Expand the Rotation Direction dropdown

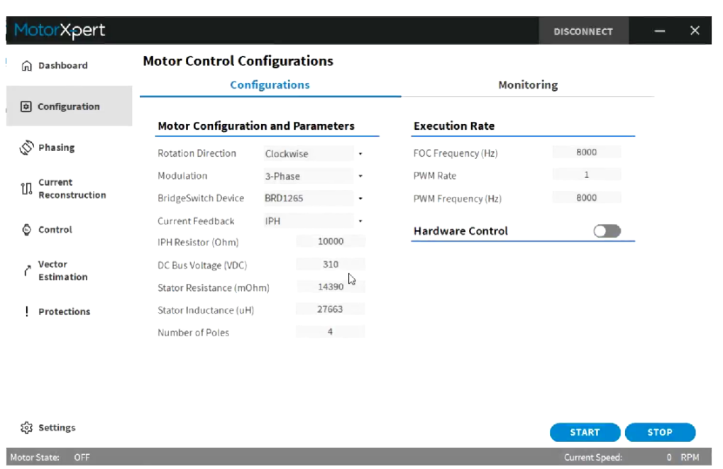coord(360,154)
